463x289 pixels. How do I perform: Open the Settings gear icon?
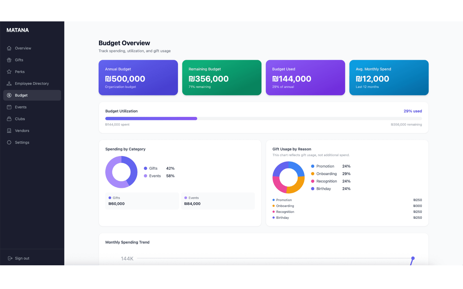pyautogui.click(x=9, y=142)
